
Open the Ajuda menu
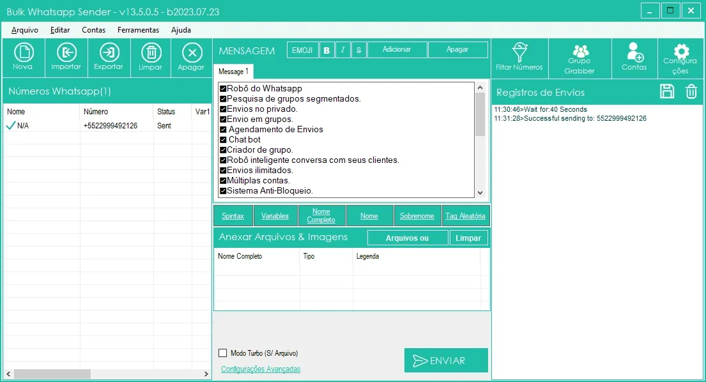(181, 30)
